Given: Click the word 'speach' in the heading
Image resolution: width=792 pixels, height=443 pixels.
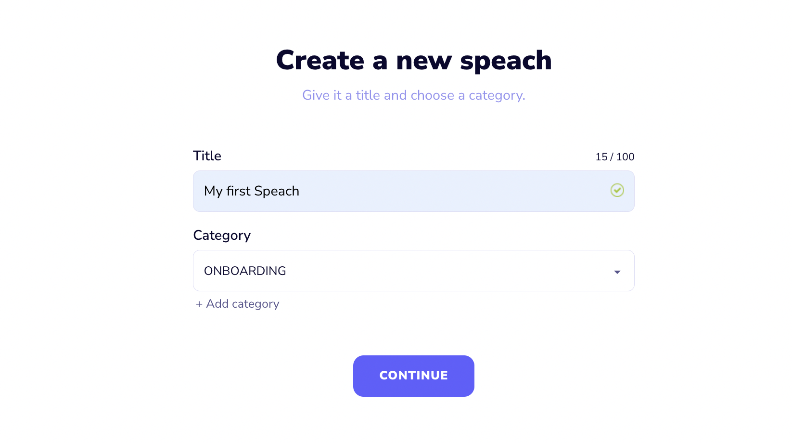Looking at the screenshot, I should (506, 62).
